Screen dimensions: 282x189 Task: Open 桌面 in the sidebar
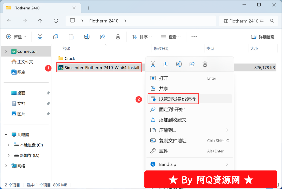click(x=18, y=93)
